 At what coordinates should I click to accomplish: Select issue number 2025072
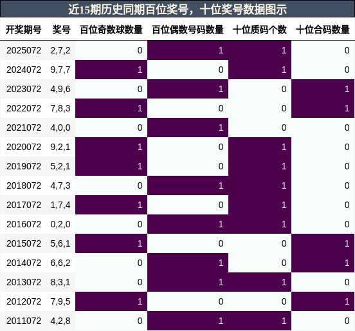click(x=24, y=50)
